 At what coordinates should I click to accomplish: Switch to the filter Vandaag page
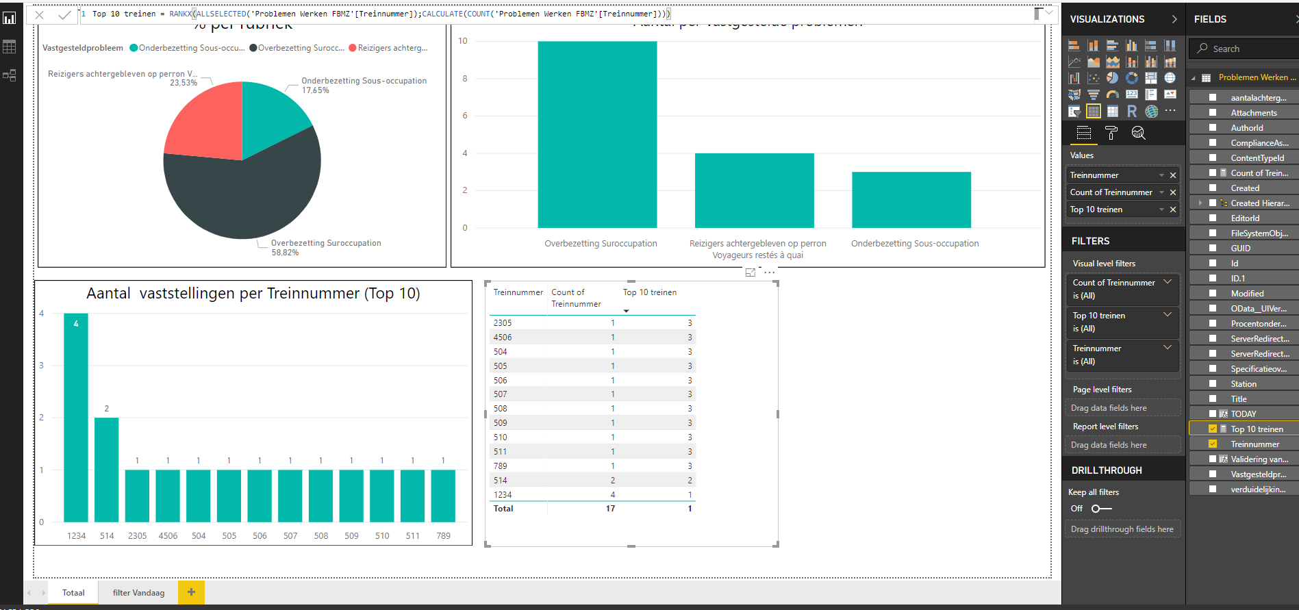click(x=138, y=593)
